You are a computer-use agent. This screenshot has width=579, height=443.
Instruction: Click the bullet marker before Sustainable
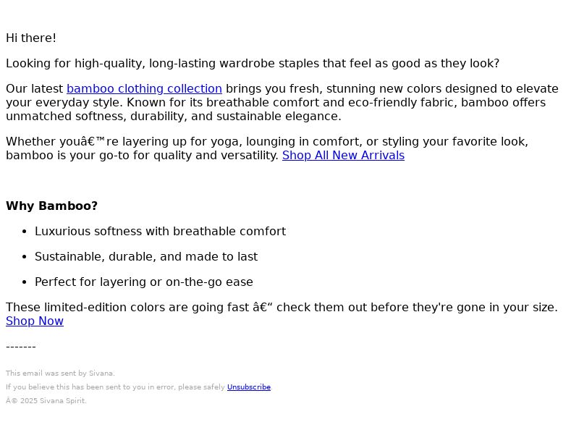(25, 257)
